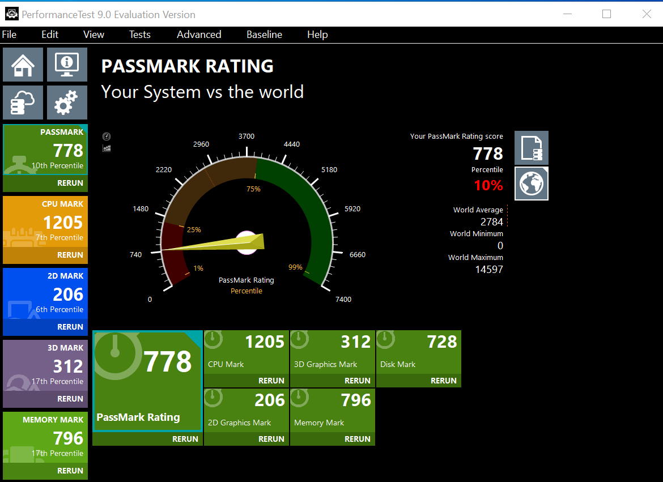Select the large PassMark Rating 778 tile

coord(147,381)
